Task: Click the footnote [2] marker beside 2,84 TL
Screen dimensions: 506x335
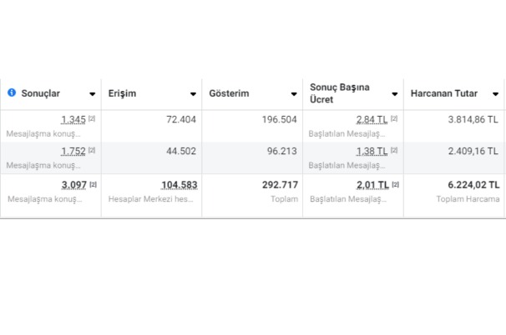Action: pyautogui.click(x=393, y=119)
